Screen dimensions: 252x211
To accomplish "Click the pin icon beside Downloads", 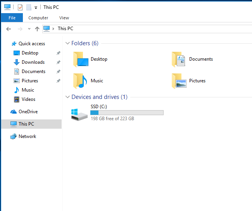I will point(58,62).
